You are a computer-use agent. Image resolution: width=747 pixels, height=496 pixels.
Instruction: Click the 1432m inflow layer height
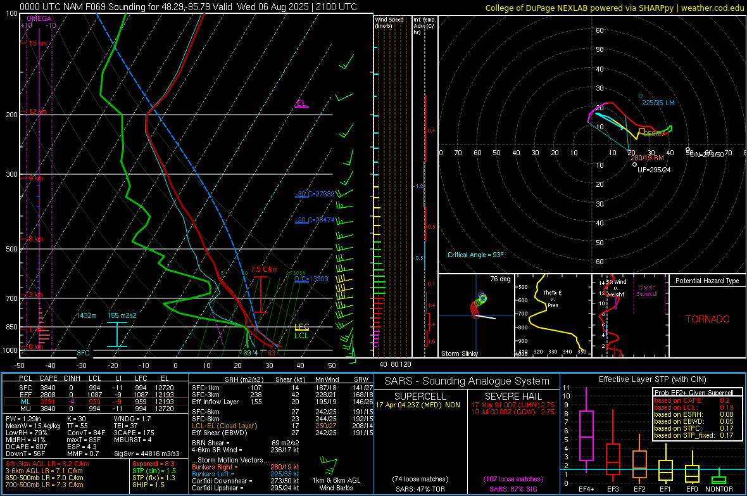(86, 315)
